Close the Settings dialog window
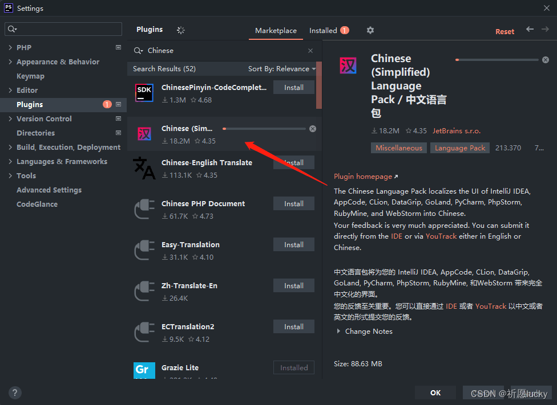Image resolution: width=557 pixels, height=405 pixels. tap(546, 8)
